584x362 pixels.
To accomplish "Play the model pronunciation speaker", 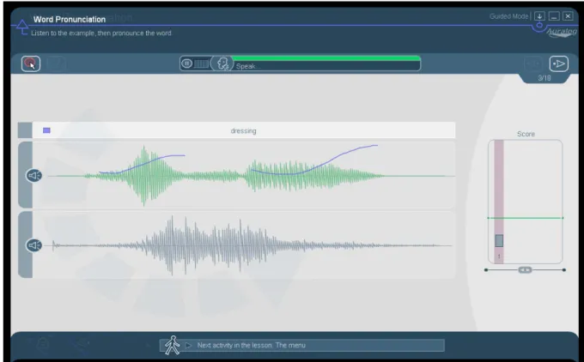I will (x=33, y=175).
